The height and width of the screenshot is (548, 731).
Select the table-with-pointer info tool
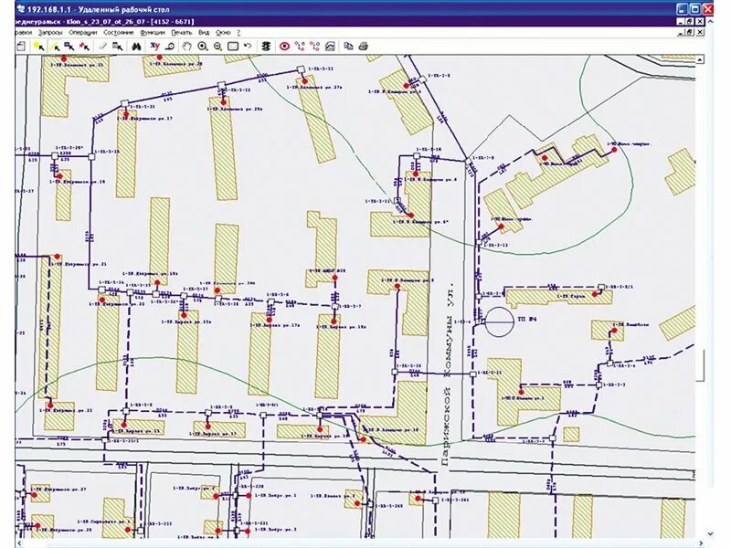118,47
